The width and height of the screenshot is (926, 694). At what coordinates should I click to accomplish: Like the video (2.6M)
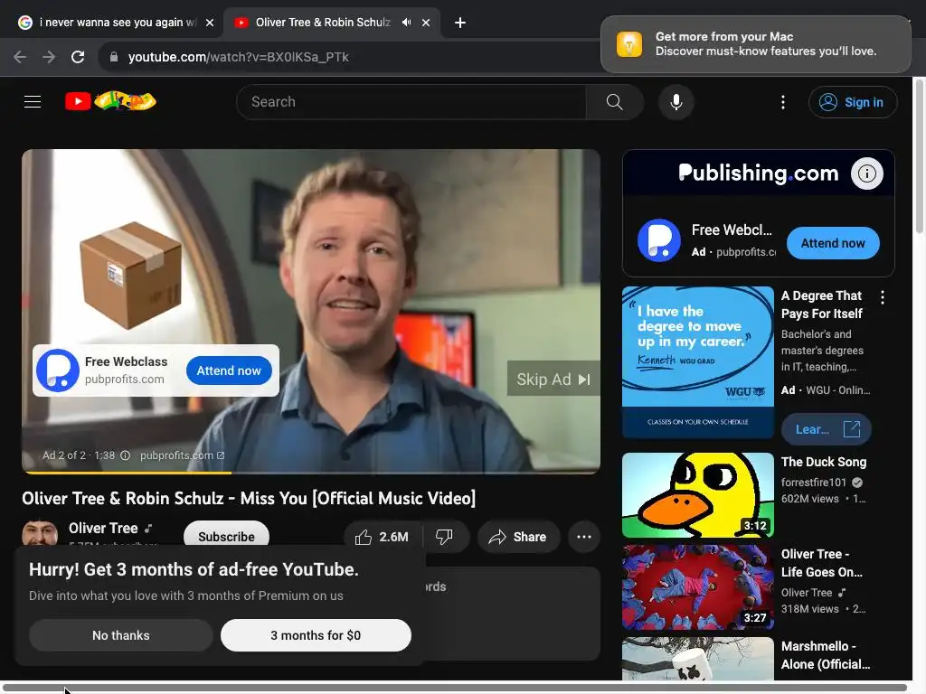click(383, 537)
